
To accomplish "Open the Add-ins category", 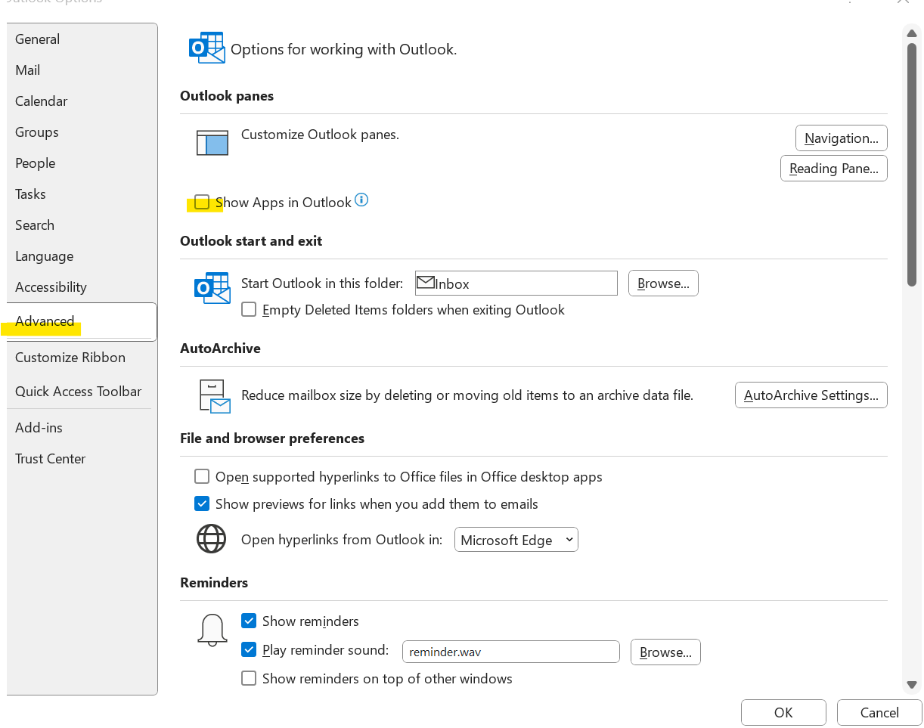I will [x=82, y=427].
